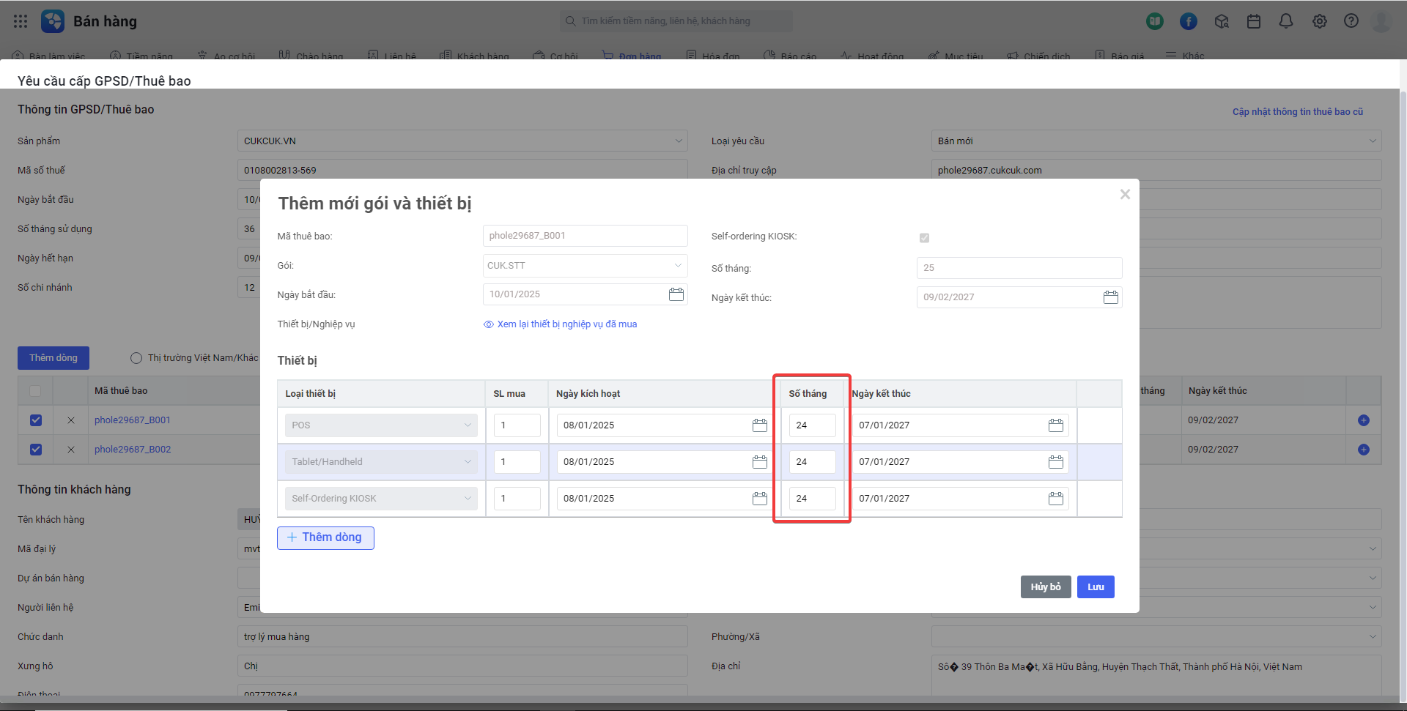Click the Lưu button
The height and width of the screenshot is (711, 1407).
pos(1096,587)
